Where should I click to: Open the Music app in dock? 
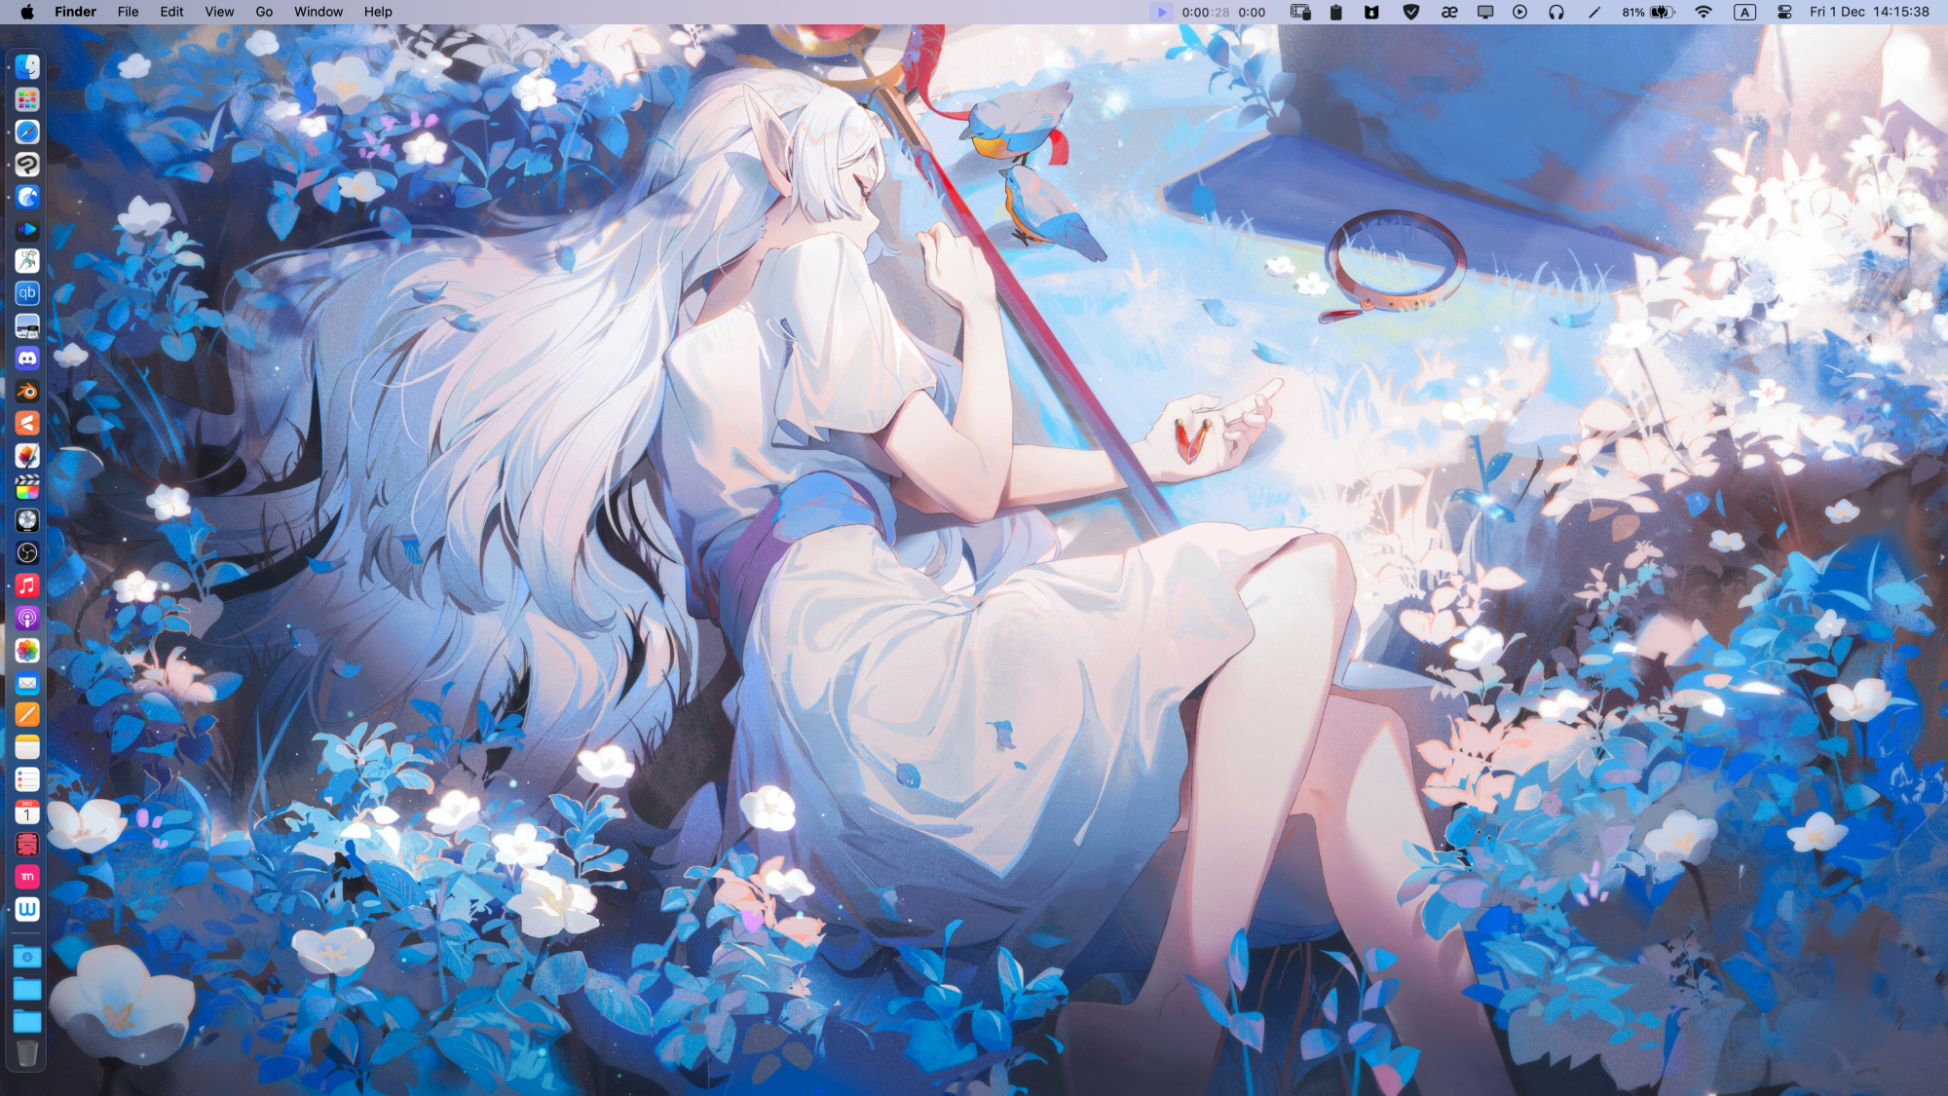27,586
